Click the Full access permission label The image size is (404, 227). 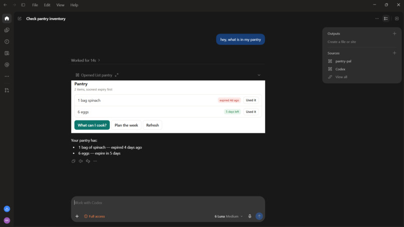coord(95,216)
